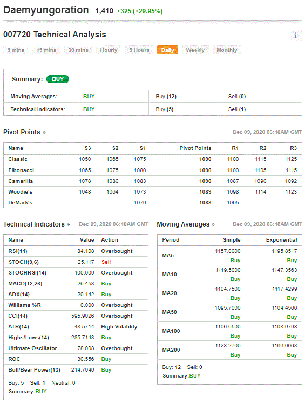Open the Pivot Points section link

click(24, 132)
